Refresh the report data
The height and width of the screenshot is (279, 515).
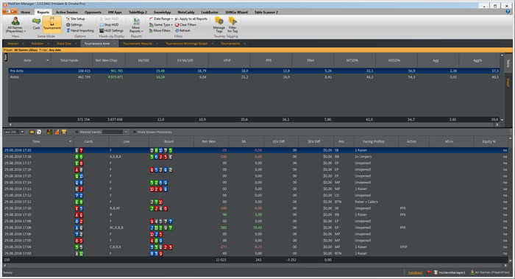[x=182, y=31]
